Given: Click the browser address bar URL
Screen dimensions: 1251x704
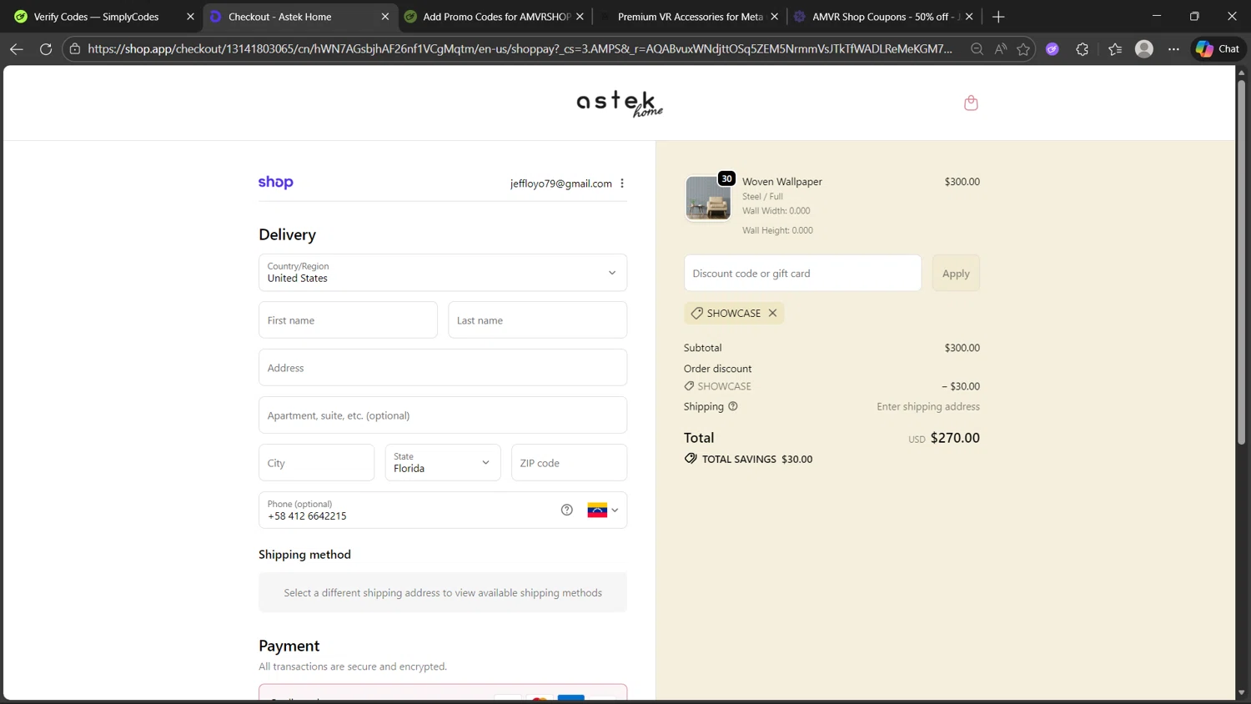Looking at the screenshot, I should (520, 49).
